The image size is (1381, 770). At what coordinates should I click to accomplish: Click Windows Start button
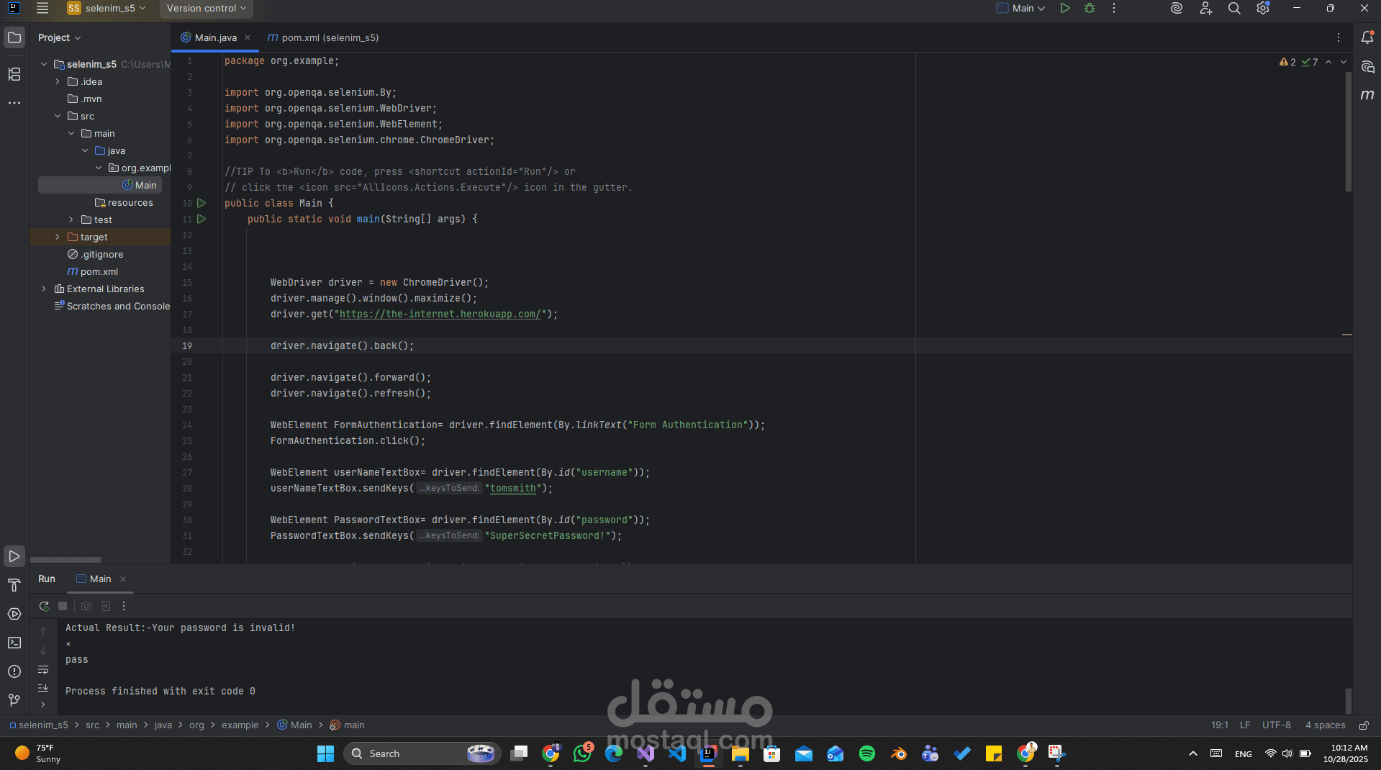pos(325,753)
